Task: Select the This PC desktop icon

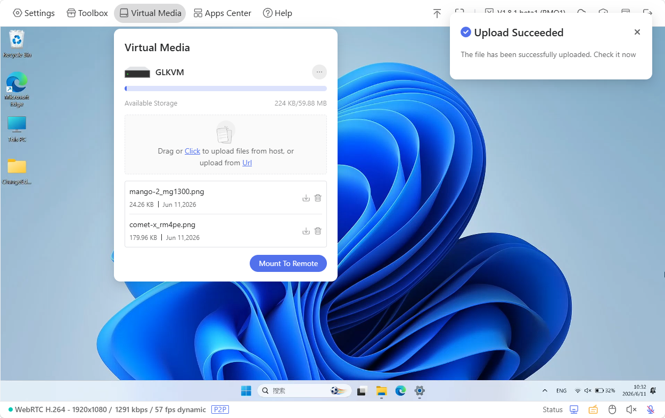Action: 17,129
